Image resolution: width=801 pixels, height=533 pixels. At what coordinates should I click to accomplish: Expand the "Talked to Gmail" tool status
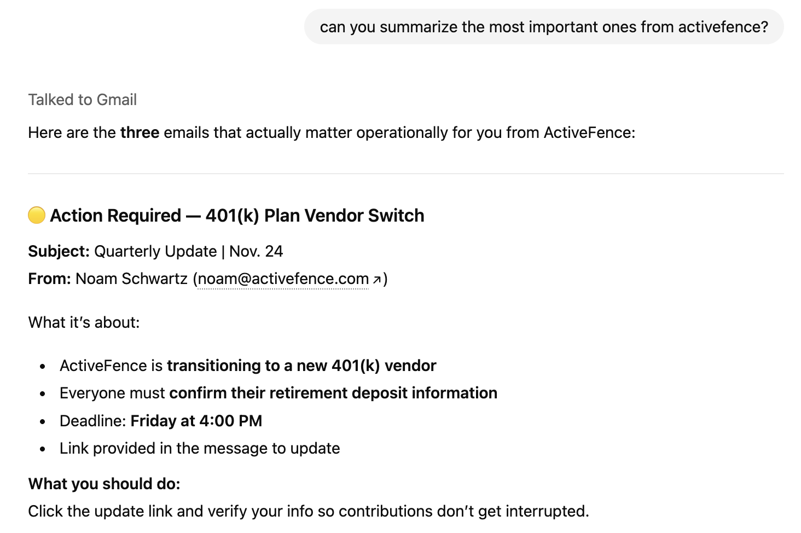coord(83,100)
